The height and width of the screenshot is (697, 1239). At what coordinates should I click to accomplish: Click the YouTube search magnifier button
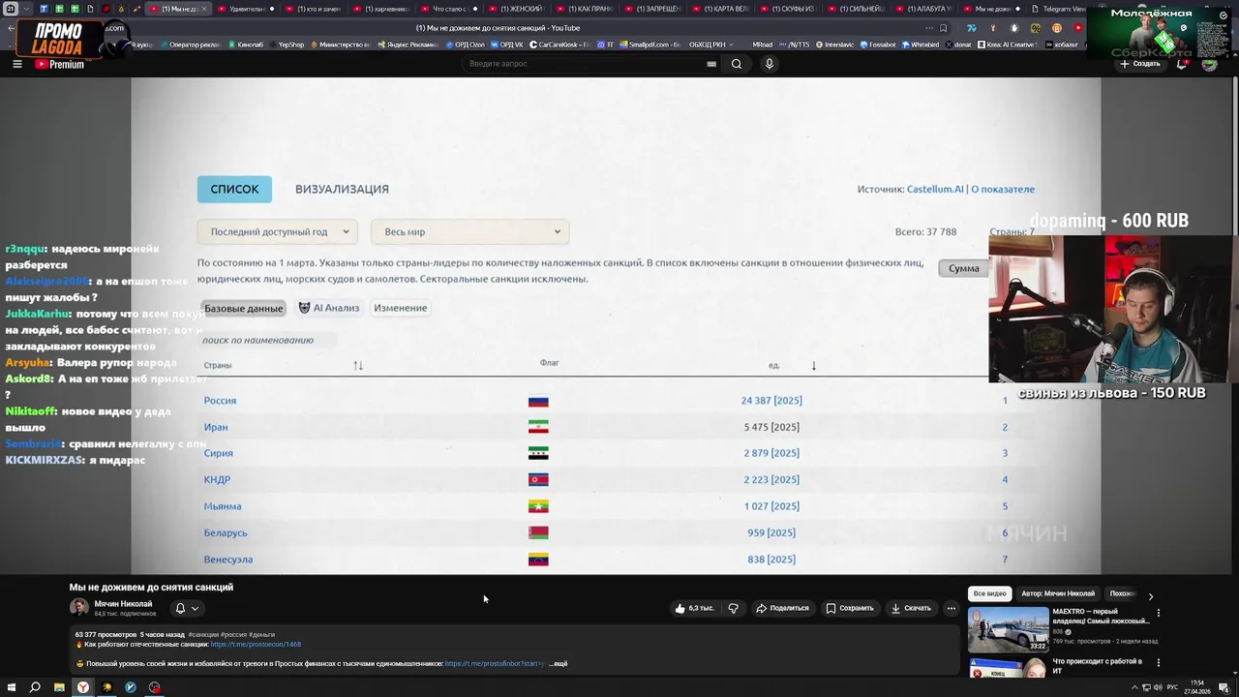tap(737, 64)
